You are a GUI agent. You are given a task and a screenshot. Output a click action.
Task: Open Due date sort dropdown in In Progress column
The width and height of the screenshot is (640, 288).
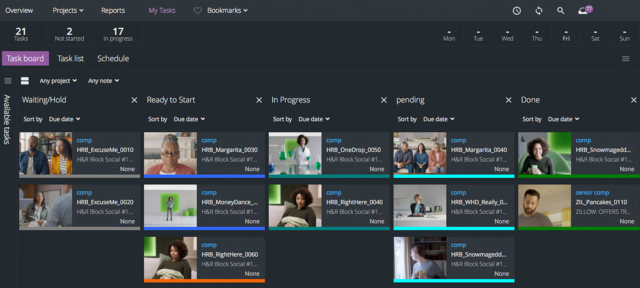tap(314, 119)
